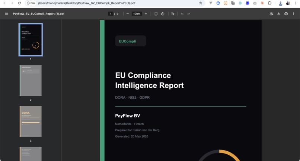Click the redo arrow in PDF toolbar
300x161 pixels.
coord(189,14)
